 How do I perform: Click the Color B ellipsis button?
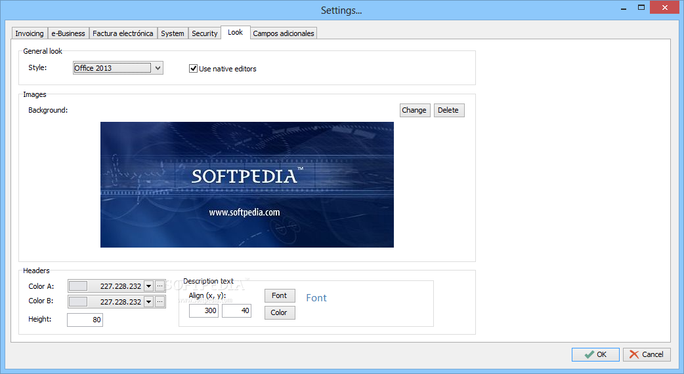point(160,301)
